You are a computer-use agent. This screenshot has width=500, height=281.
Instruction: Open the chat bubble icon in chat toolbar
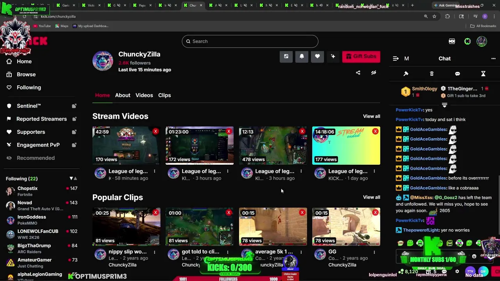pyautogui.click(x=457, y=74)
